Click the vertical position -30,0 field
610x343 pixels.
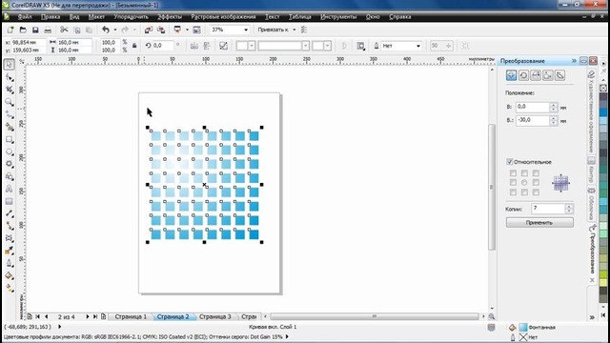pyautogui.click(x=533, y=120)
